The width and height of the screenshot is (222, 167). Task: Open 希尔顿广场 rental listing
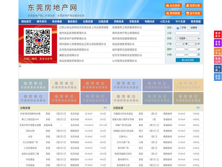click(123, 148)
